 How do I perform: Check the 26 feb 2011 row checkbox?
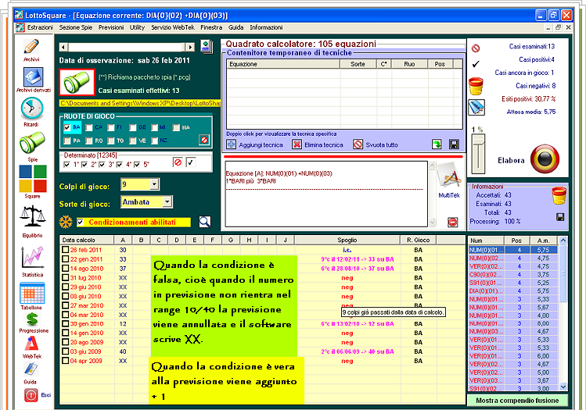tap(66, 250)
